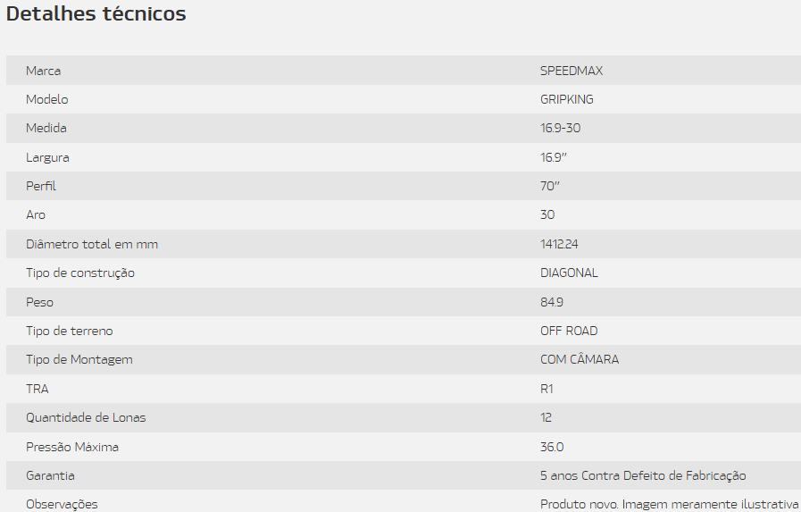Click the SPEEDMAX brand value

point(572,71)
